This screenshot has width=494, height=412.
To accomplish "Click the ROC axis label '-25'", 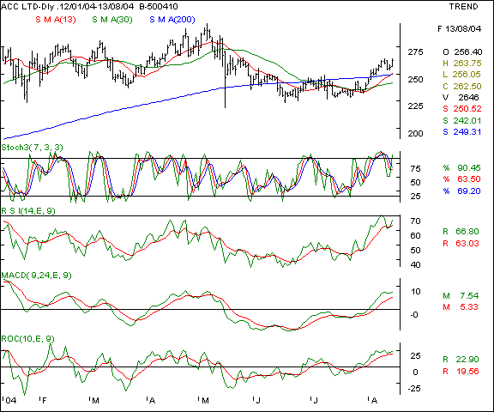I will [x=414, y=388].
